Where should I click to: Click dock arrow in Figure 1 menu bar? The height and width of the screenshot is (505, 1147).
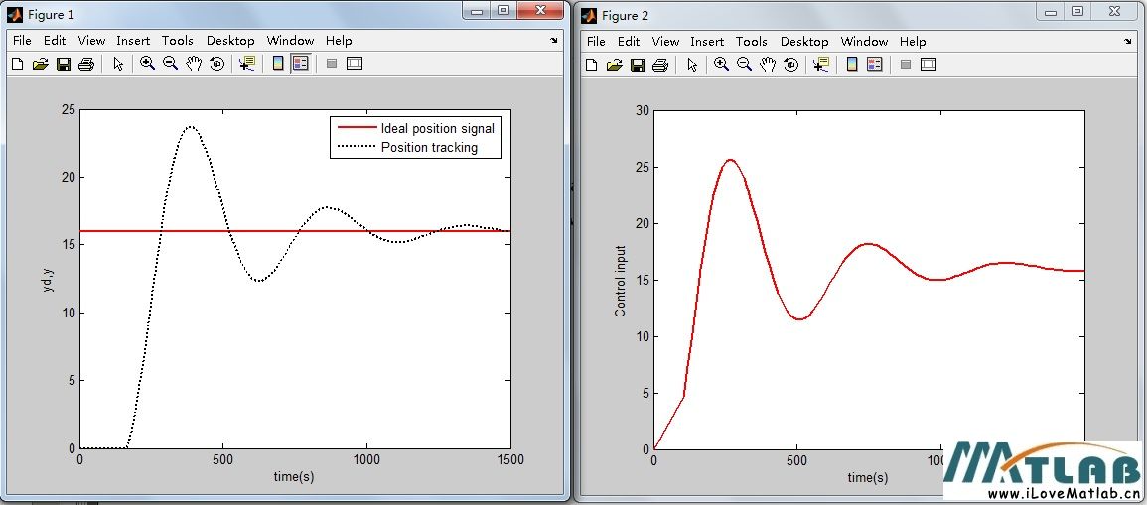tap(554, 41)
